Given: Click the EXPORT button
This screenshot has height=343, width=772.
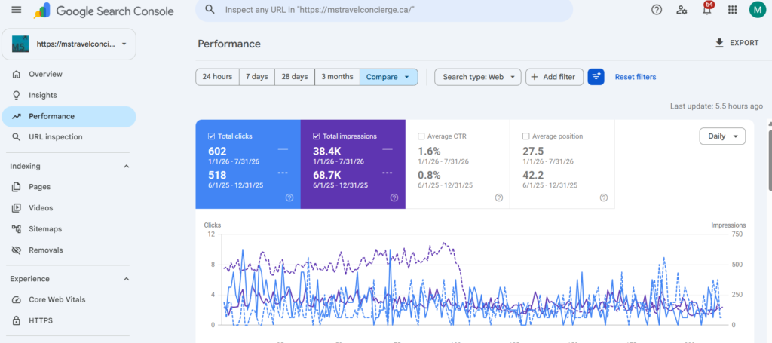Looking at the screenshot, I should pyautogui.click(x=737, y=43).
